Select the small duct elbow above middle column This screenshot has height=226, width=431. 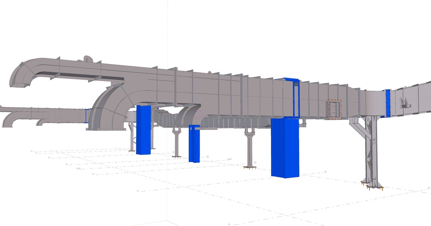pos(191,115)
